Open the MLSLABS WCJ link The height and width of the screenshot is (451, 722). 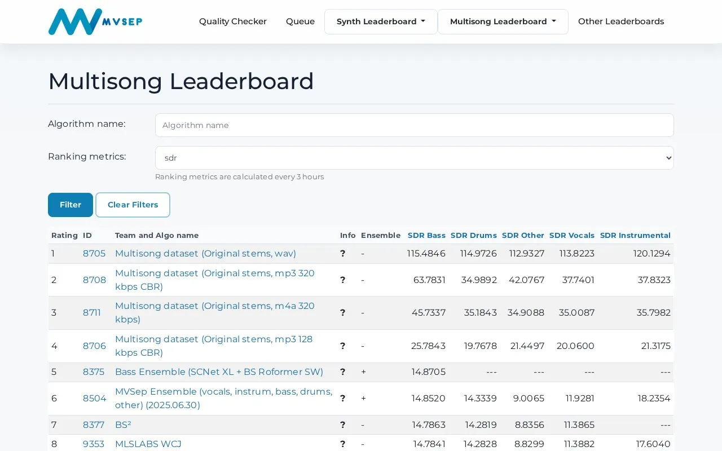(148, 444)
